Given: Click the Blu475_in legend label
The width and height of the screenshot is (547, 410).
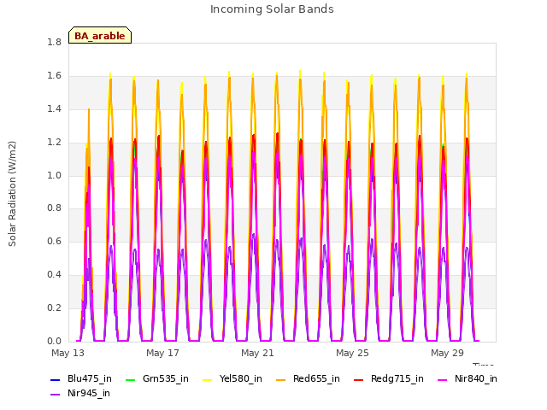Looking at the screenshot, I should [x=89, y=378].
